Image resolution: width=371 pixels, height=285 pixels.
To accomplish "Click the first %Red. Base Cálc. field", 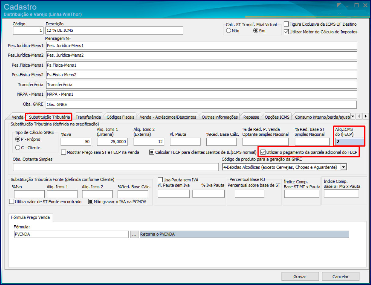I will pyautogui.click(x=222, y=142).
